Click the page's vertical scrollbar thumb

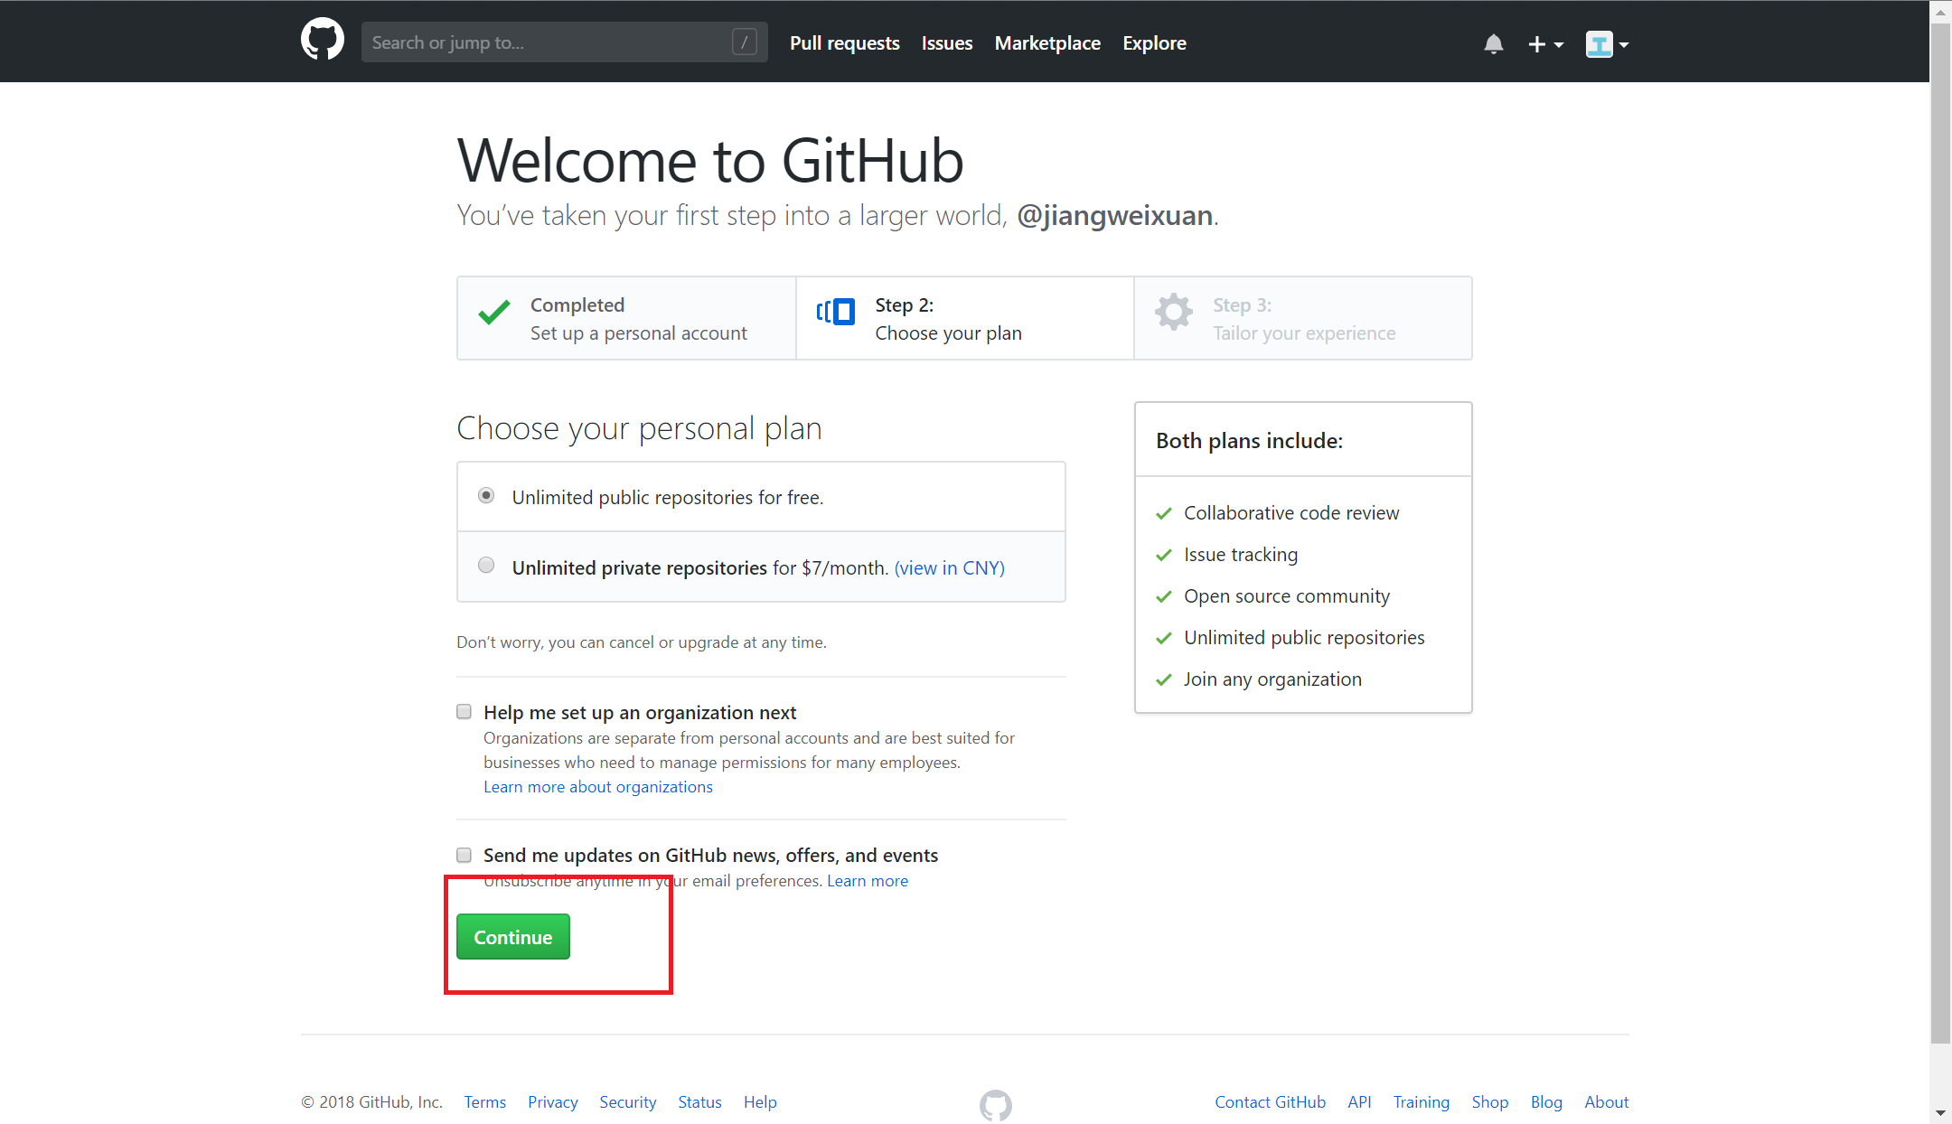[1940, 533]
